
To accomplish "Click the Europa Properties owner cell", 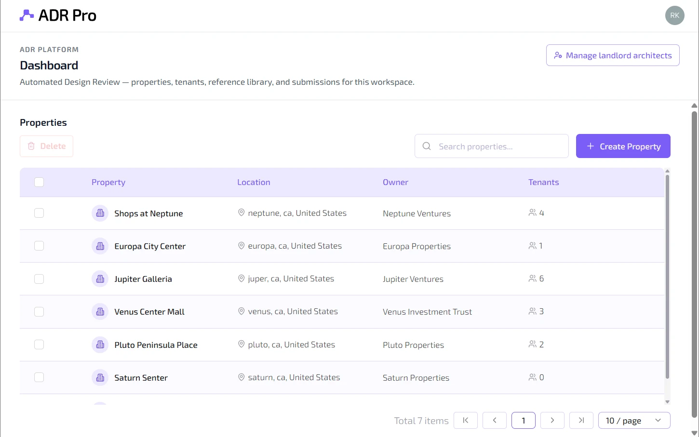I will click(x=417, y=246).
